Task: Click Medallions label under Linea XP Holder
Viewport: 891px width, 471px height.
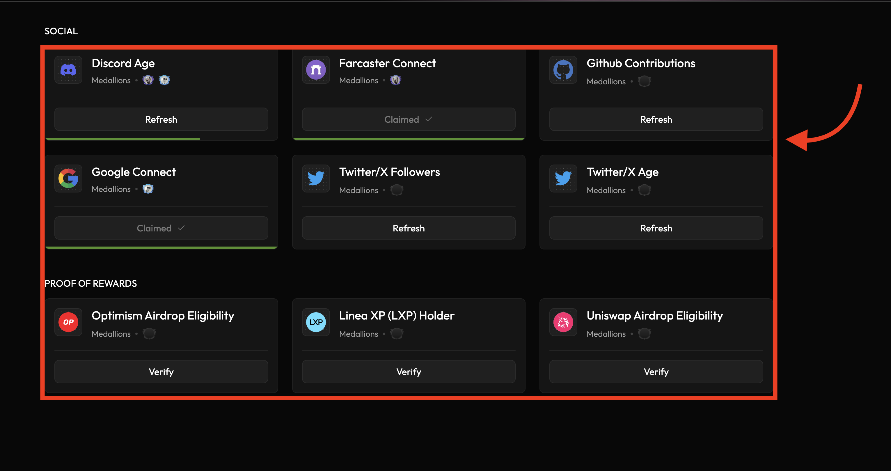Action: [359, 334]
